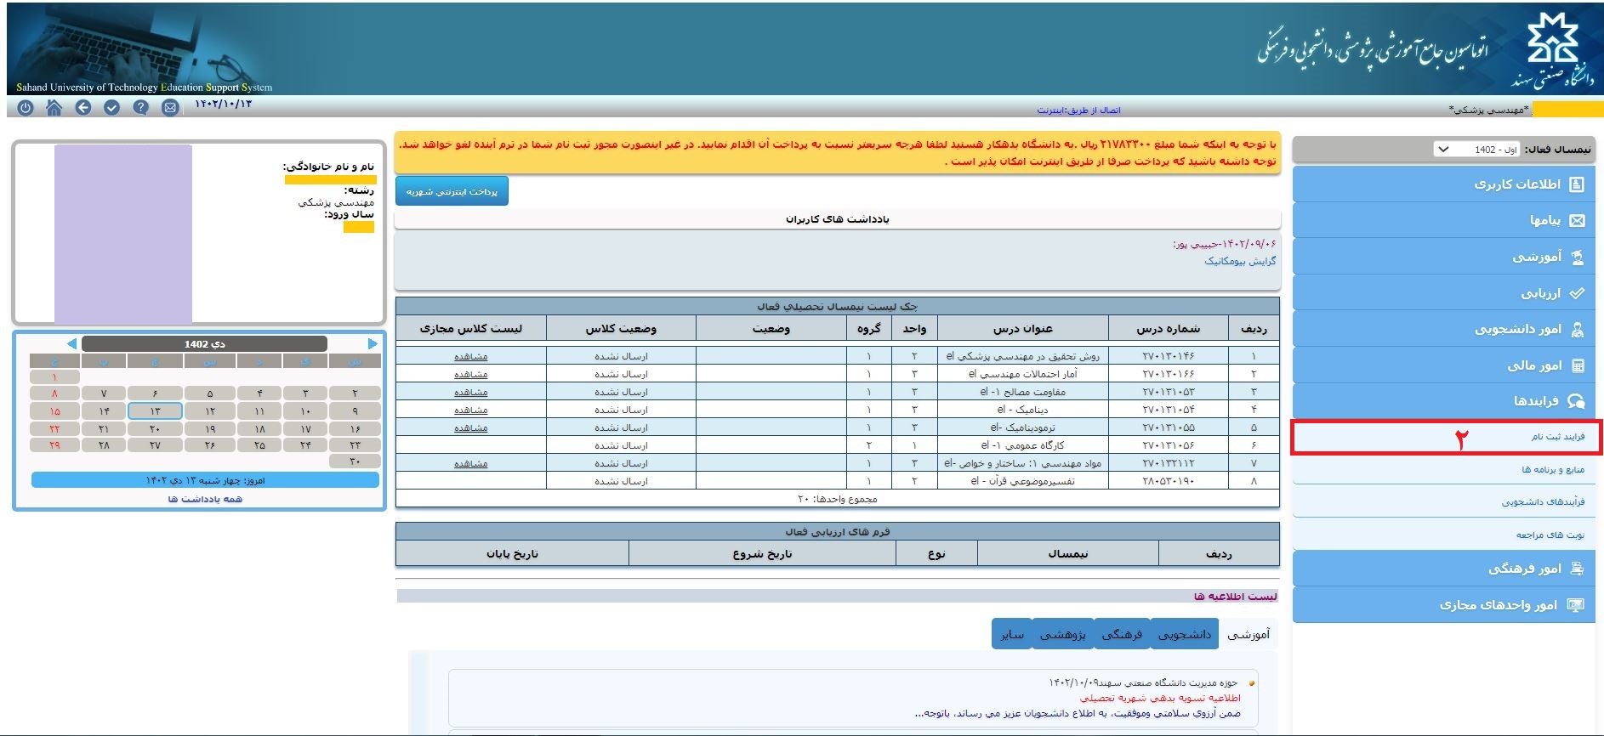Viewport: 1604px width, 736px height.
Task: Click پرداخت اینترنتی شهریه payment button
Action: pos(452,192)
